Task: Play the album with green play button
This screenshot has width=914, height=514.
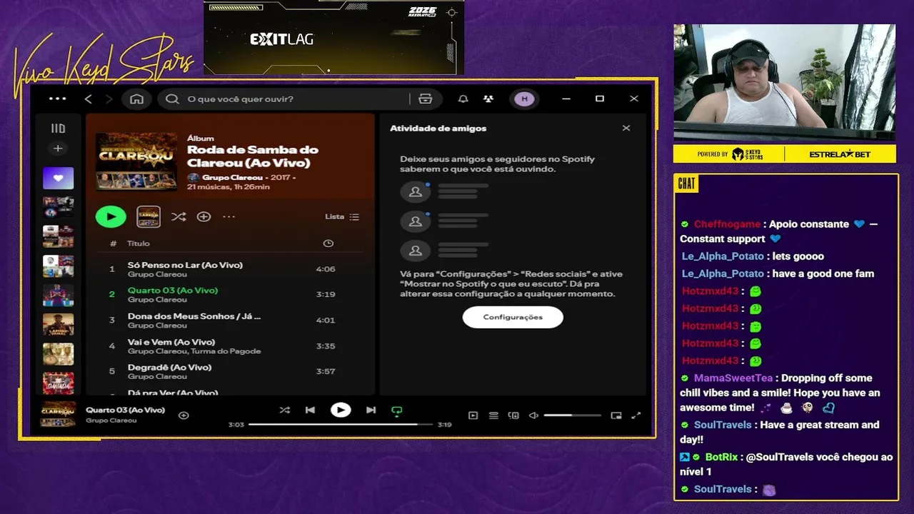Action: [x=111, y=216]
